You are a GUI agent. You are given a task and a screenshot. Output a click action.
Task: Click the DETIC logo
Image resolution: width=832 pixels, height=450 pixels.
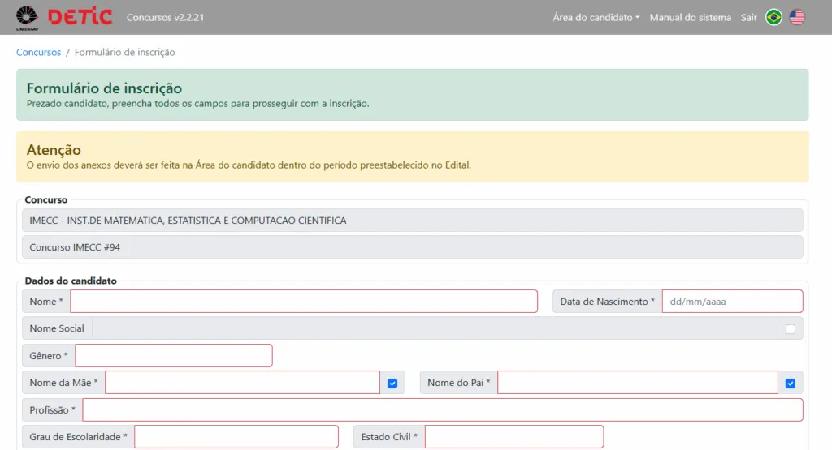click(x=80, y=17)
